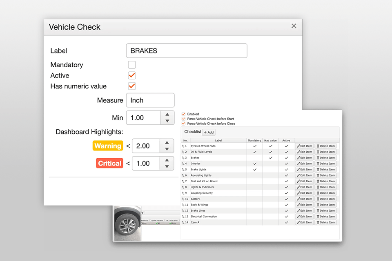Image resolution: width=392 pixels, height=261 pixels.
Task: Increase the Critical threshold value
Action: [167, 160]
